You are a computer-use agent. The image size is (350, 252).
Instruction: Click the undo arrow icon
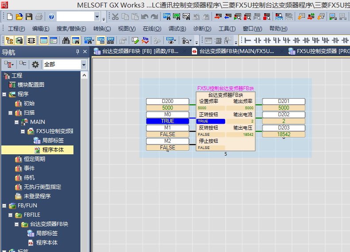(145, 16)
